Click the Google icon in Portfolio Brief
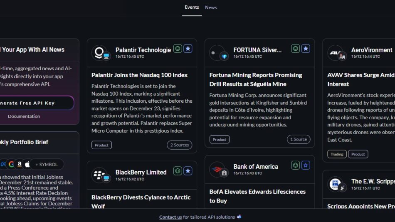The height and width of the screenshot is (222, 395). click(11, 164)
